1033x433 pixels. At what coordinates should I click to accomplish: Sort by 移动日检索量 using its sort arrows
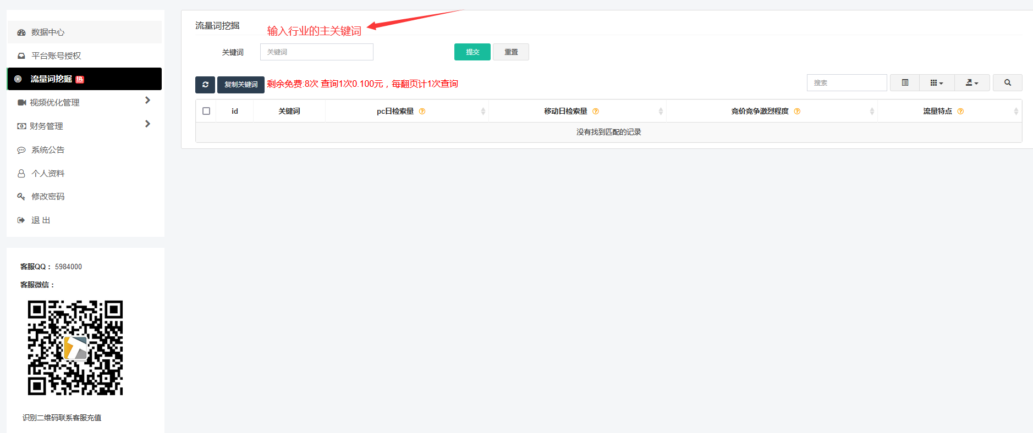click(x=661, y=112)
